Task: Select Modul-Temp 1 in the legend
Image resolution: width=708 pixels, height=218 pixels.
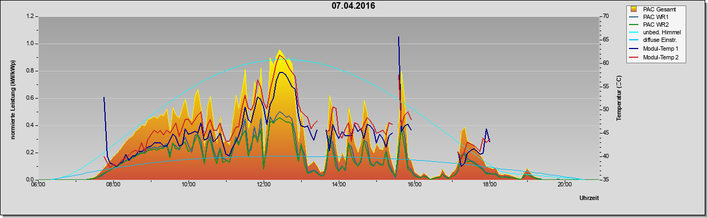Action: coord(656,49)
